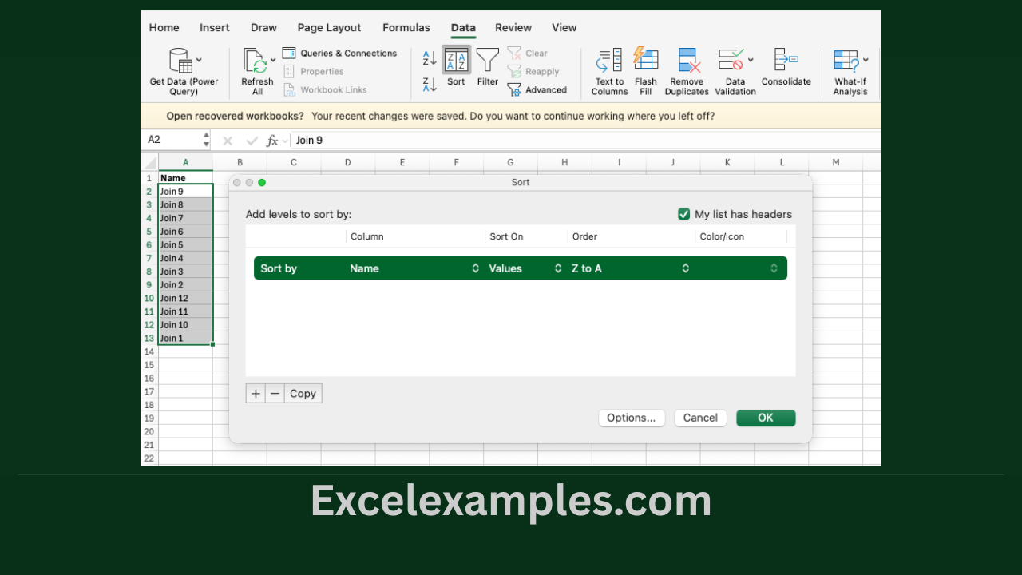
Task: Click the formula bar containing Join 9
Action: pyautogui.click(x=587, y=140)
